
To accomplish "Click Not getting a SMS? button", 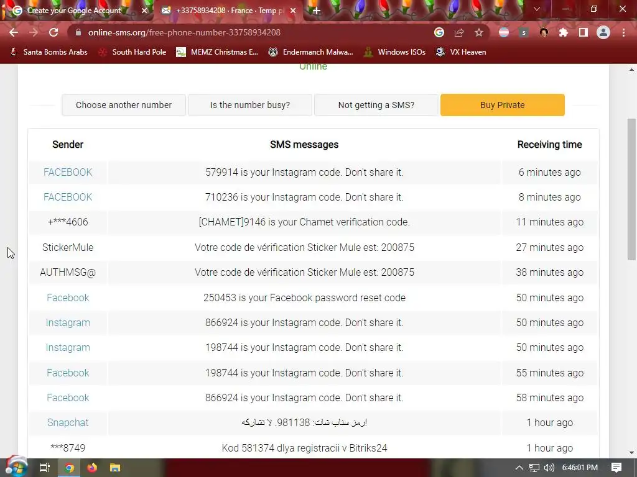I will (x=376, y=105).
